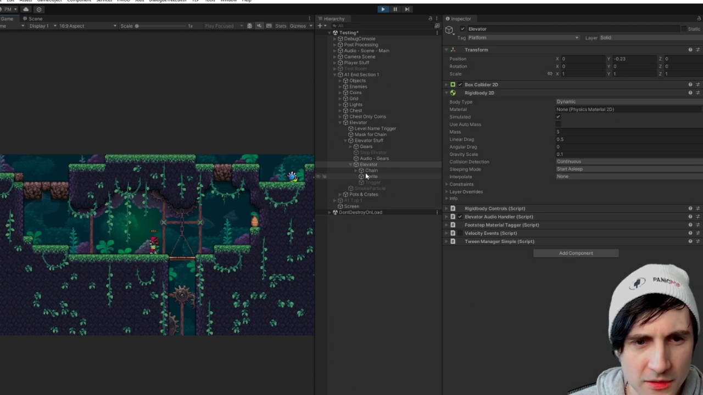Click the Transform component help icon
Screen dimensions: 703x395
[690, 50]
